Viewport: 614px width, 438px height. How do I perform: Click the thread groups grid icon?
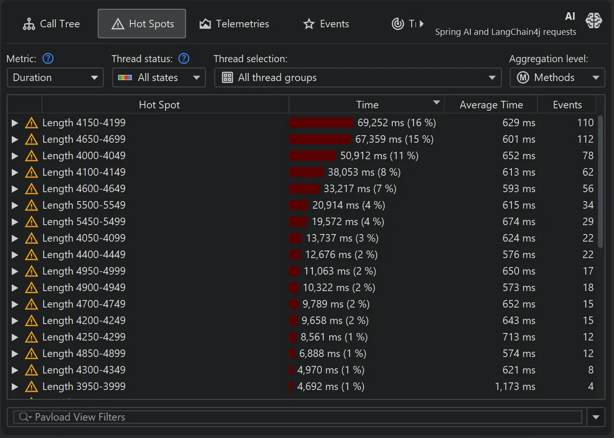coord(227,77)
